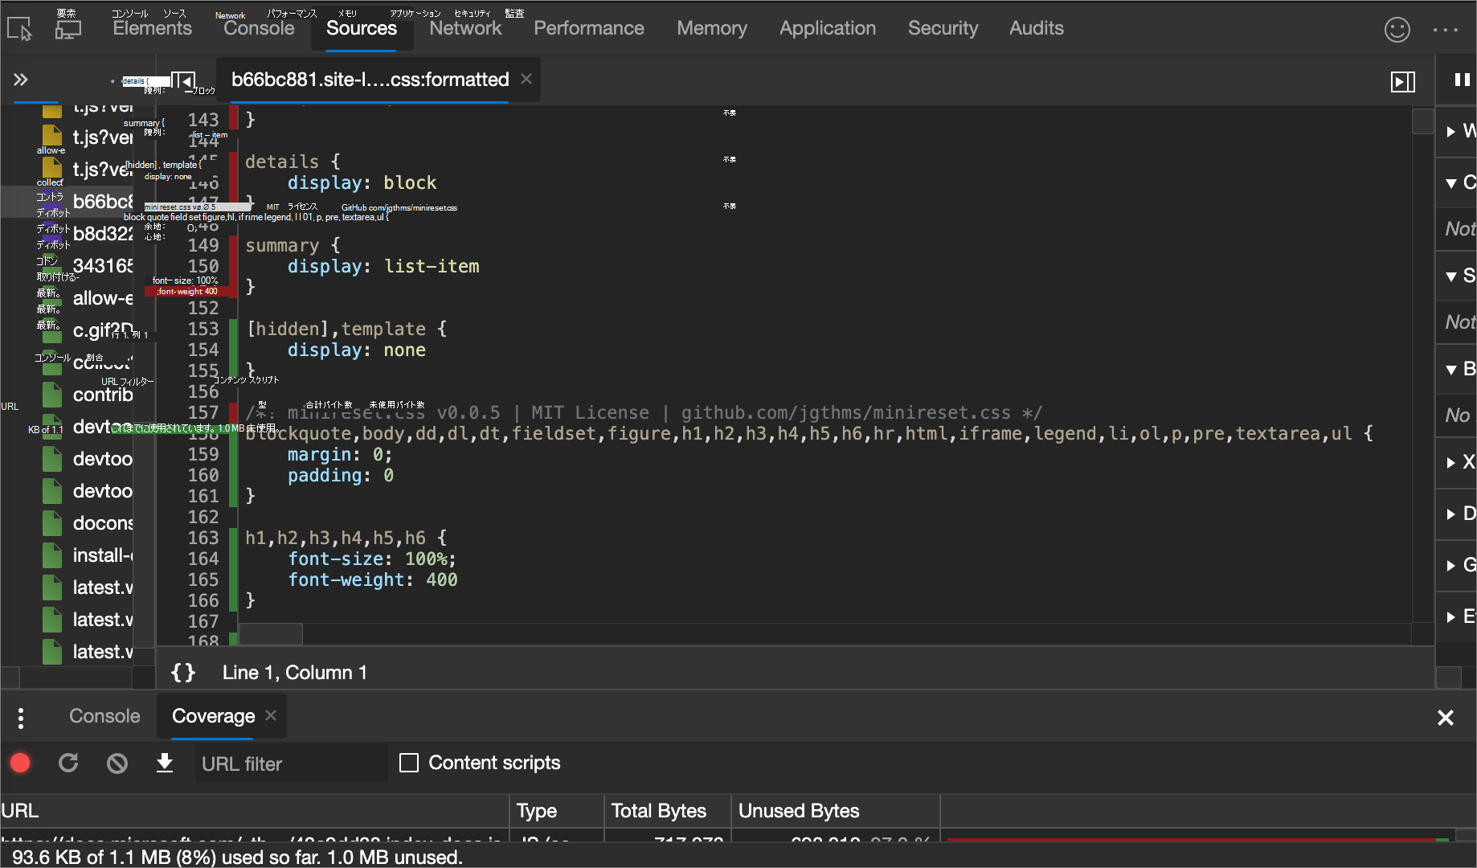Enable the Content scripts checkbox
This screenshot has height=868, width=1477.
tap(409, 763)
